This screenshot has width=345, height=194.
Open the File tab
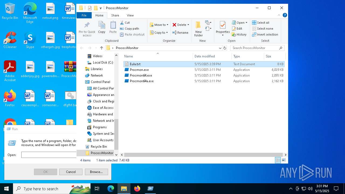pos(84,15)
